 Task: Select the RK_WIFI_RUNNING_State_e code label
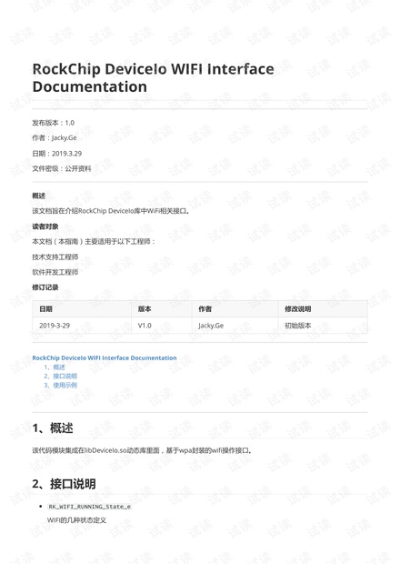coord(89,507)
